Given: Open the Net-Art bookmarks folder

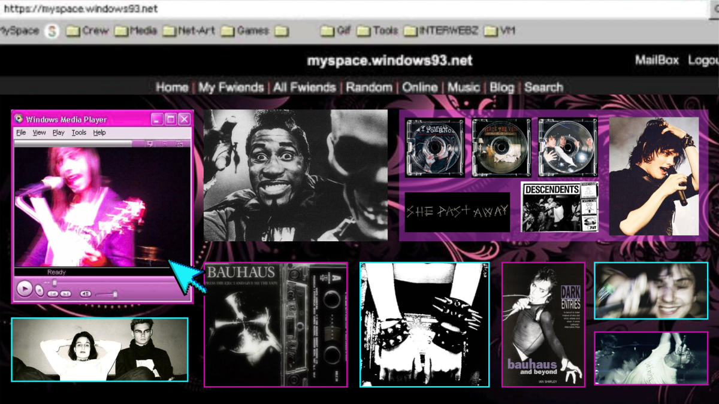Looking at the screenshot, I should coord(189,31).
